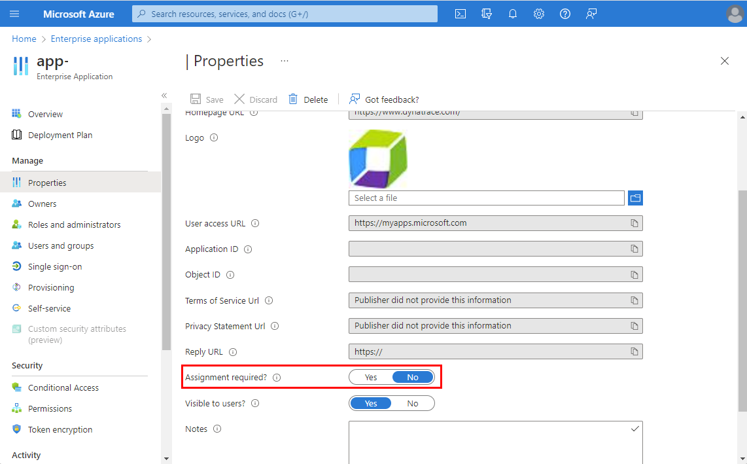This screenshot has height=464, width=747.
Task: Open the Help question mark icon
Action: click(565, 14)
